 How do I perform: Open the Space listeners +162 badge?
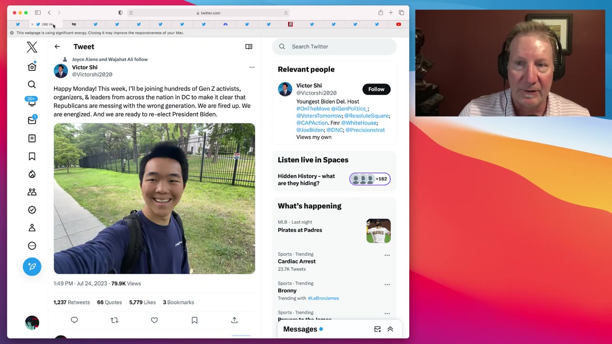point(370,179)
